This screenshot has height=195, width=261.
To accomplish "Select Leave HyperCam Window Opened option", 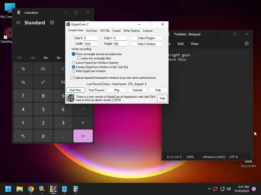I will point(73,63).
